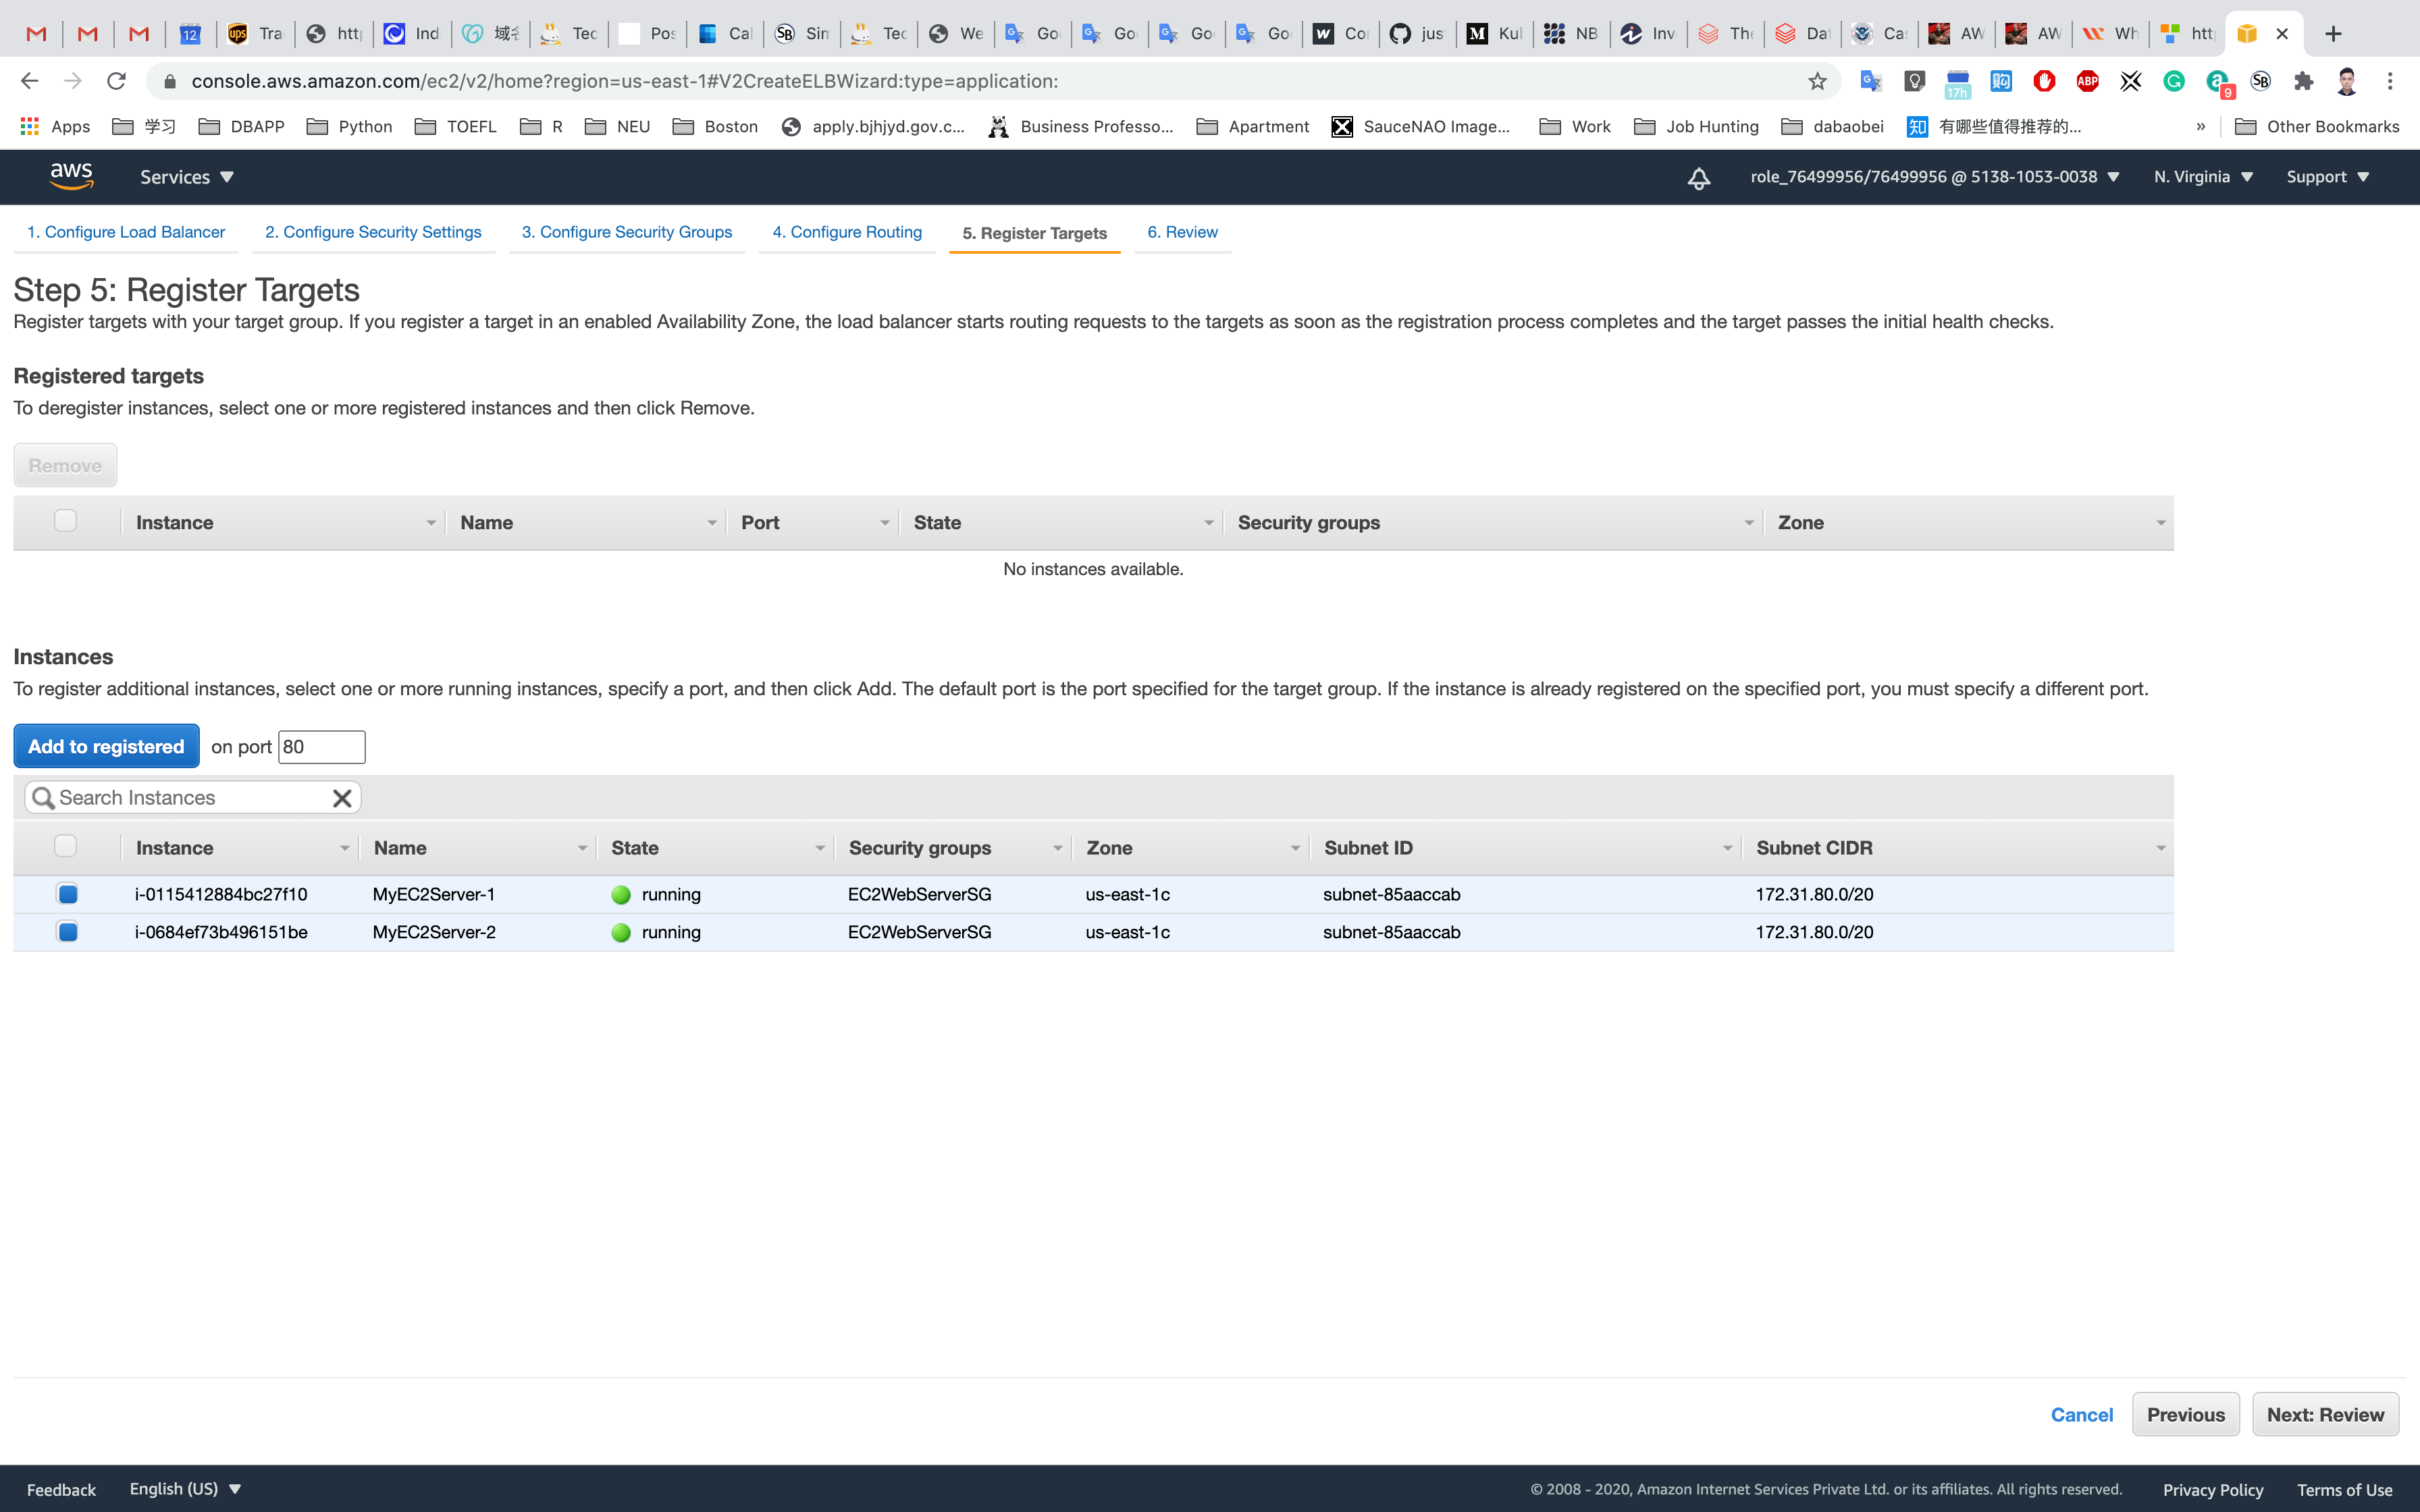This screenshot has height=1512, width=2420.
Task: Uncheck the MyEC2Server-2 instance checkbox
Action: coord(67,932)
